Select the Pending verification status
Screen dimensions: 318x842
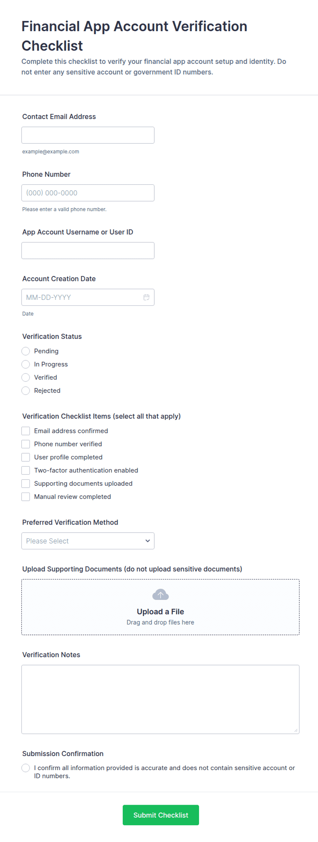pos(26,351)
